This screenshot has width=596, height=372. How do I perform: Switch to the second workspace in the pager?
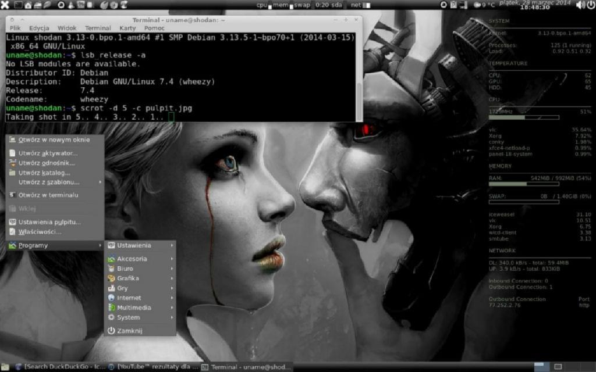click(558, 367)
